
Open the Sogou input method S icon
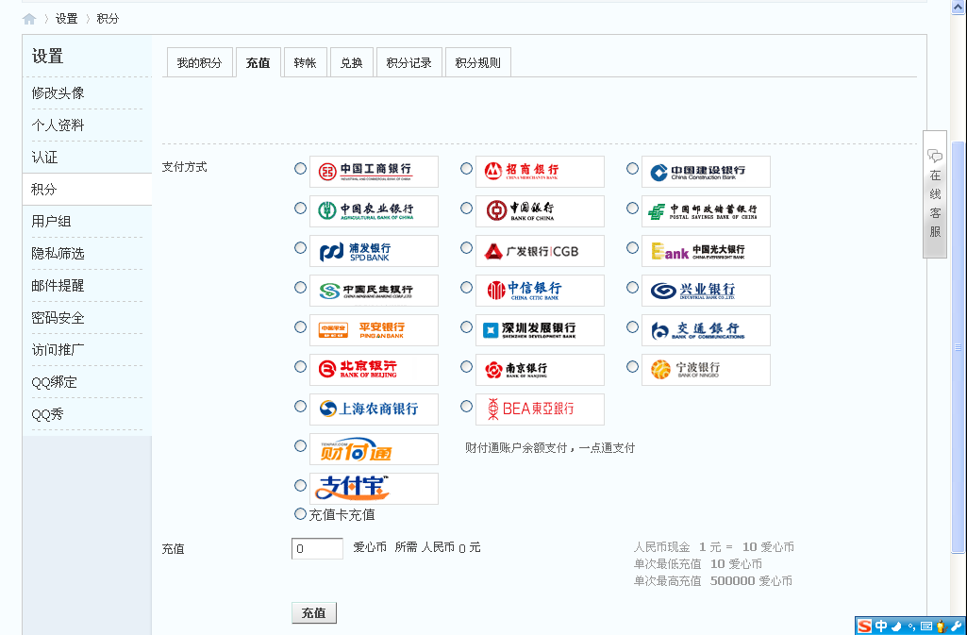pos(864,627)
